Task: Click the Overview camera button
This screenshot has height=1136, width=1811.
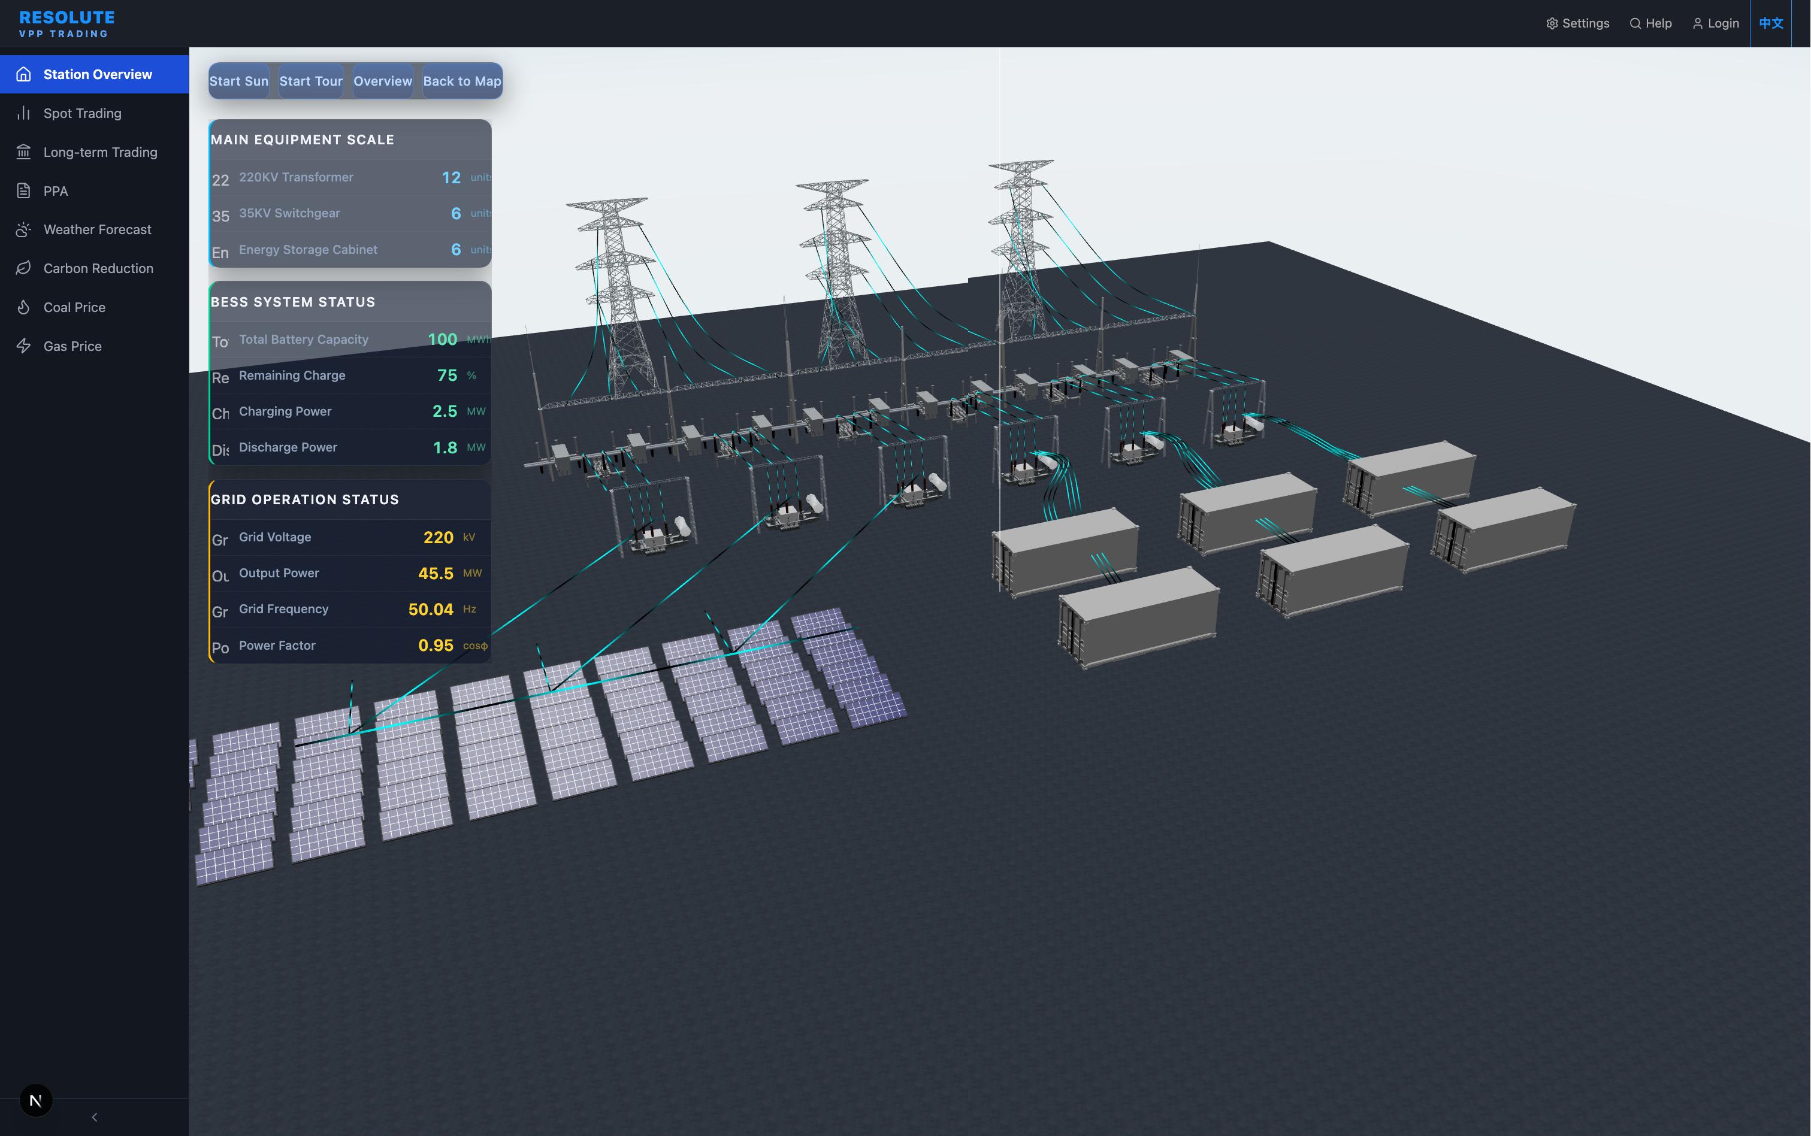Action: (x=382, y=81)
